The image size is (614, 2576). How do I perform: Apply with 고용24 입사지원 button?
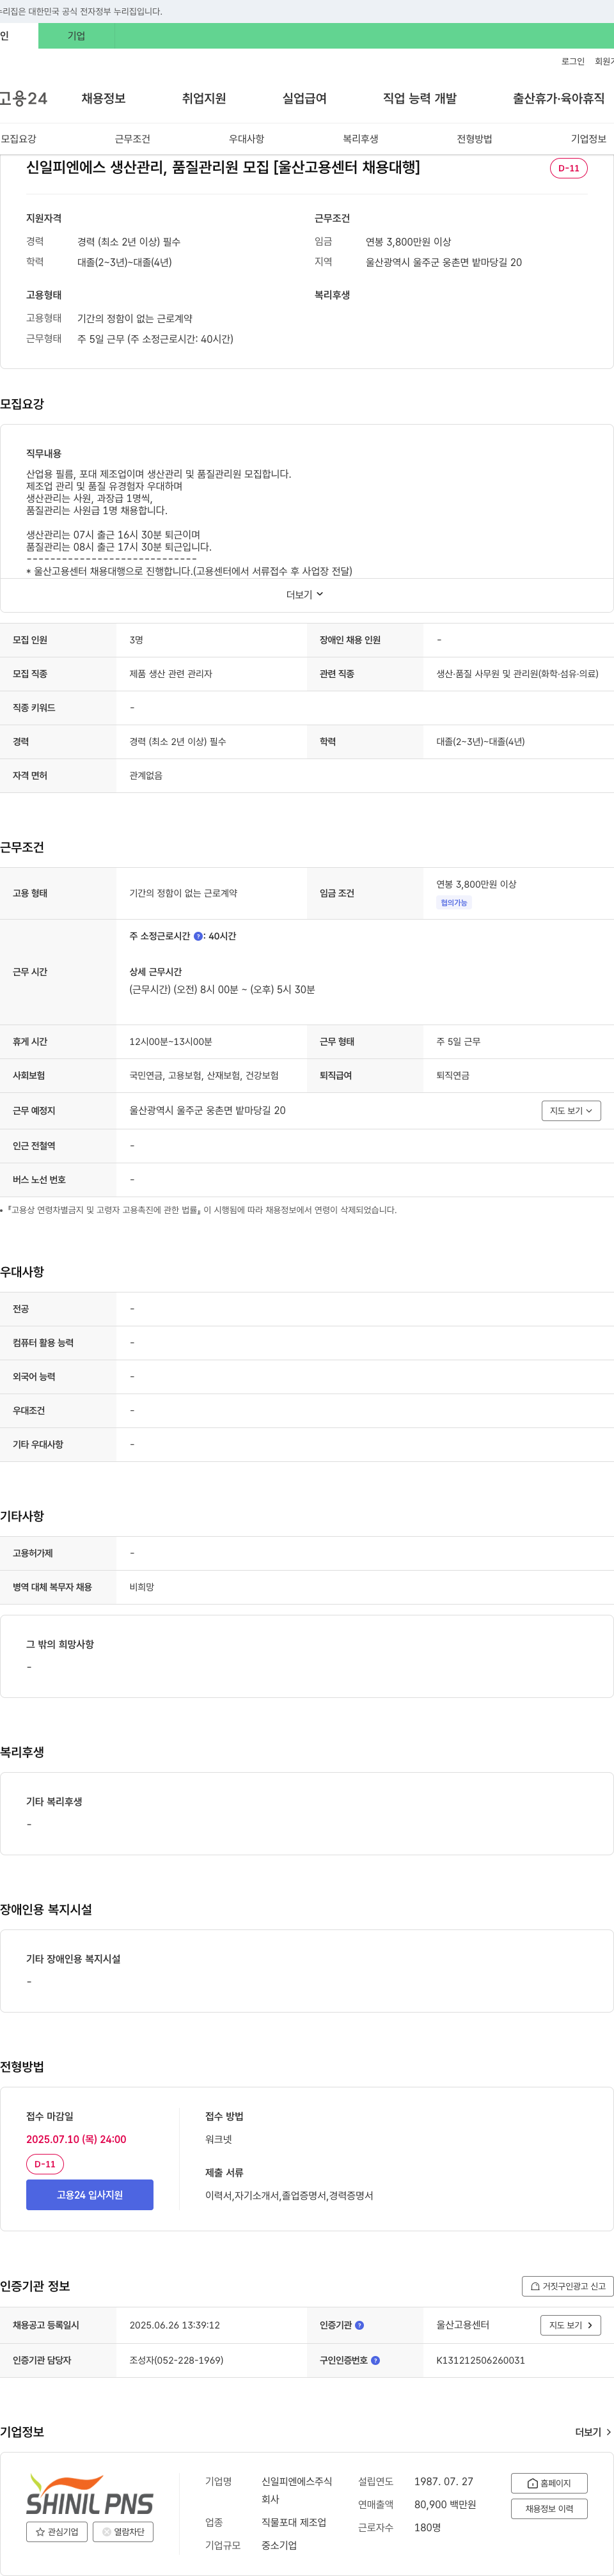[x=90, y=2195]
